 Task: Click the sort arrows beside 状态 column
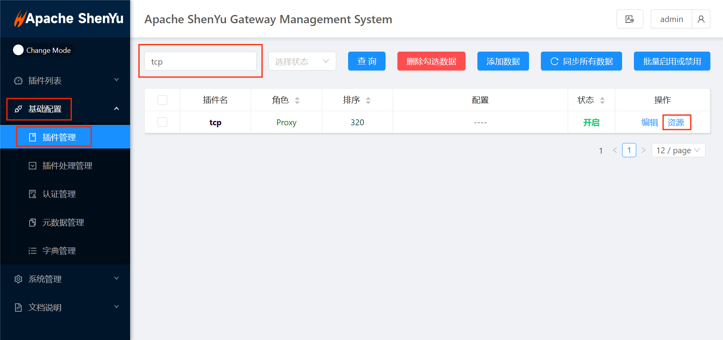point(602,100)
